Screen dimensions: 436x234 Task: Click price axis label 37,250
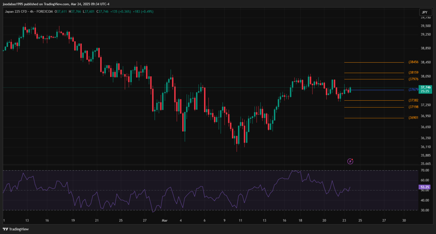click(x=426, y=105)
